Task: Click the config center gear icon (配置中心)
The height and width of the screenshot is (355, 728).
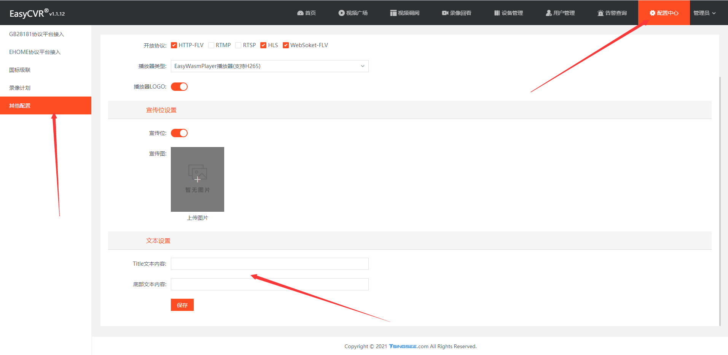Action: coord(652,13)
